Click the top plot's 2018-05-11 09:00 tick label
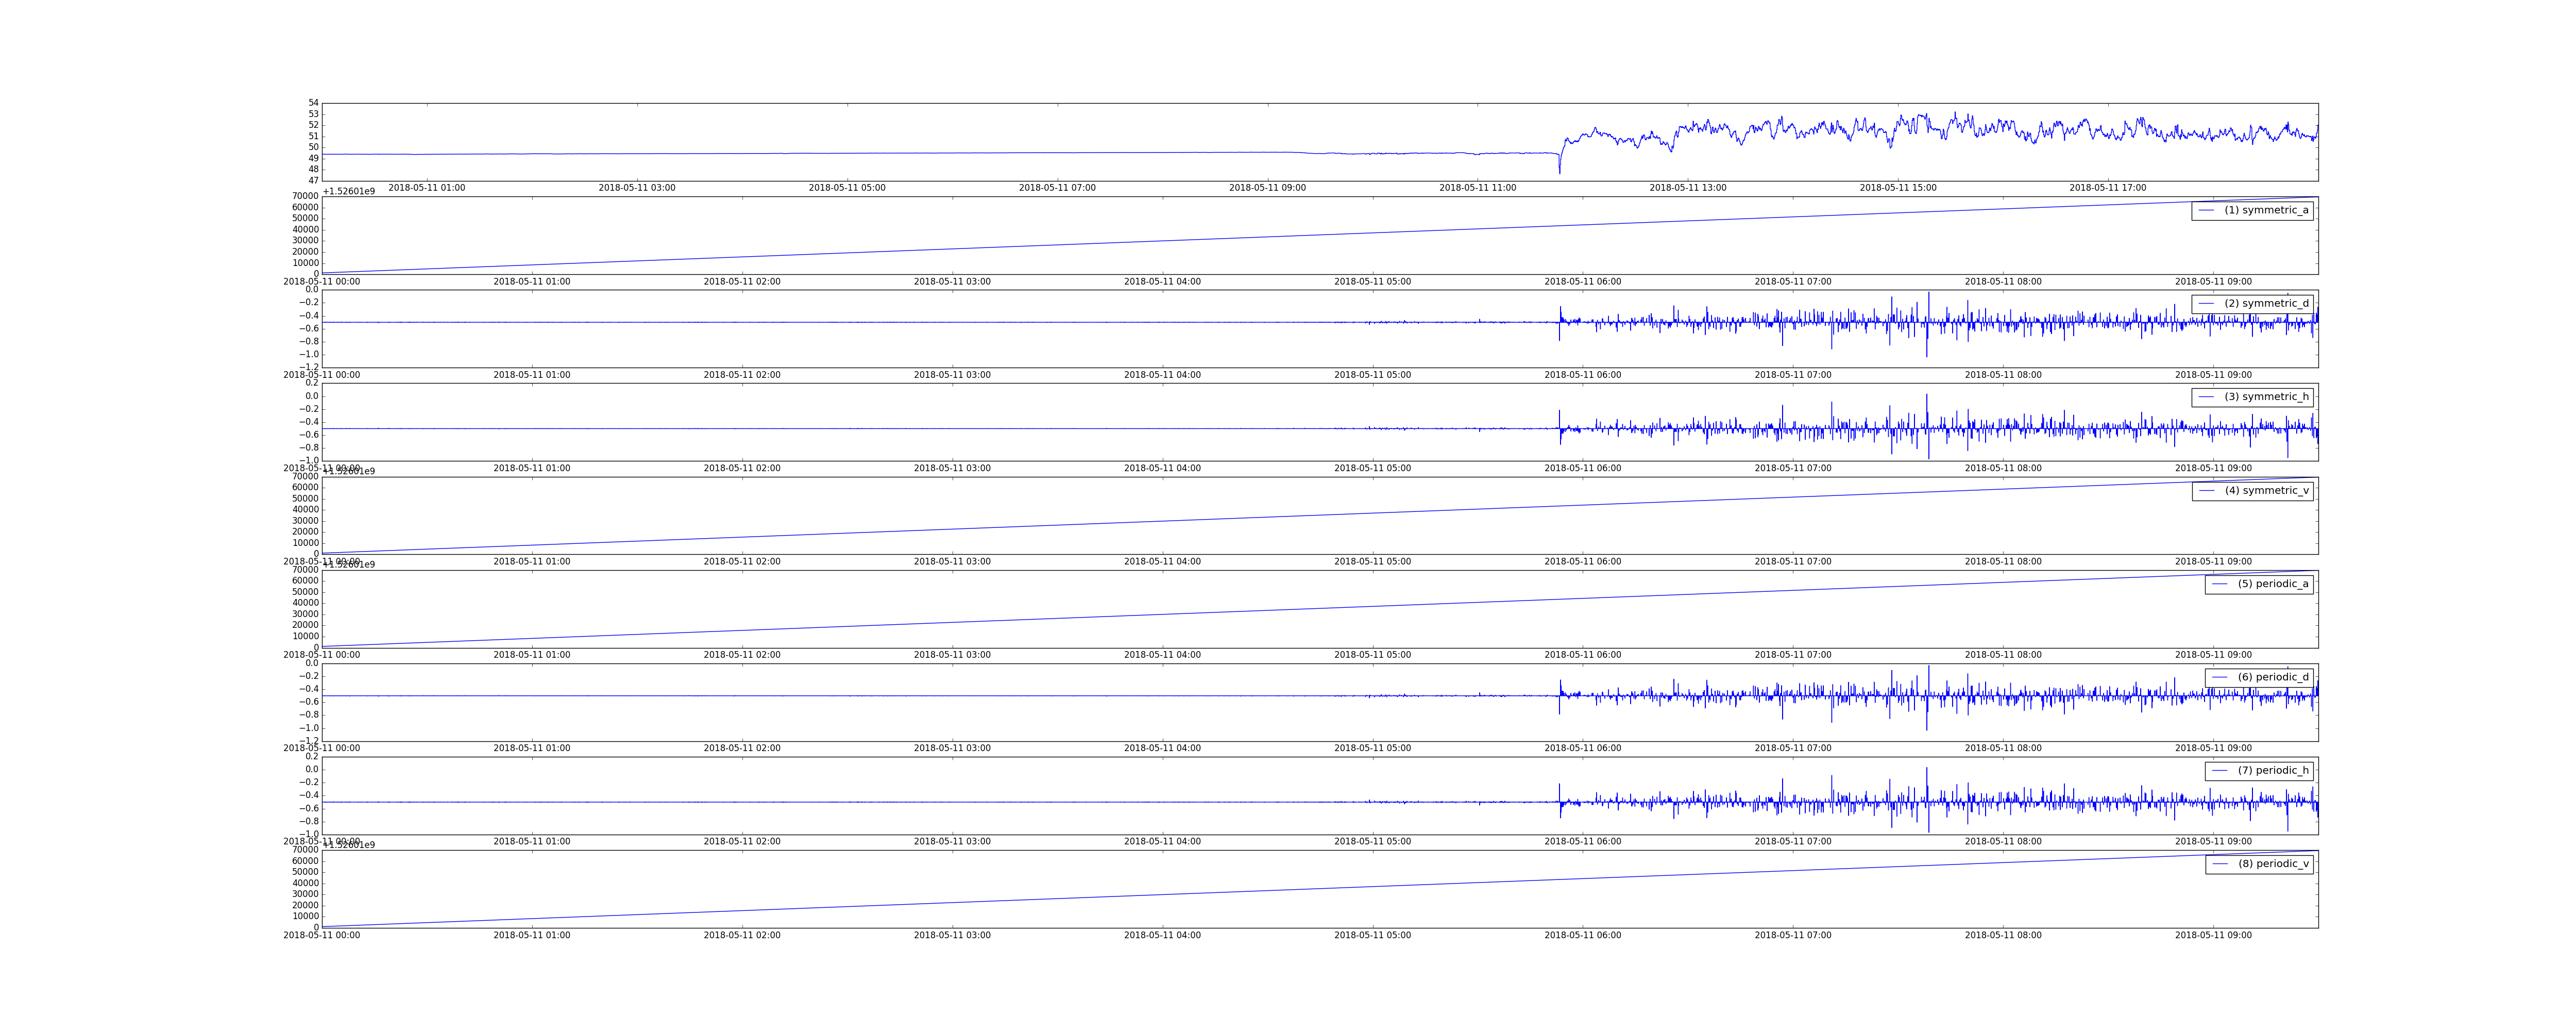Image resolution: width=2576 pixels, height=1031 pixels. pyautogui.click(x=1267, y=187)
